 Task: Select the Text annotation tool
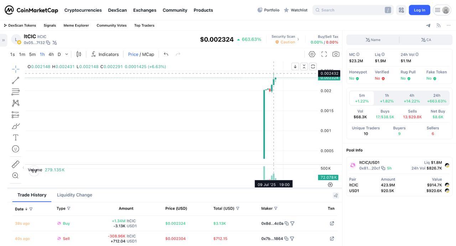pyautogui.click(x=16, y=137)
